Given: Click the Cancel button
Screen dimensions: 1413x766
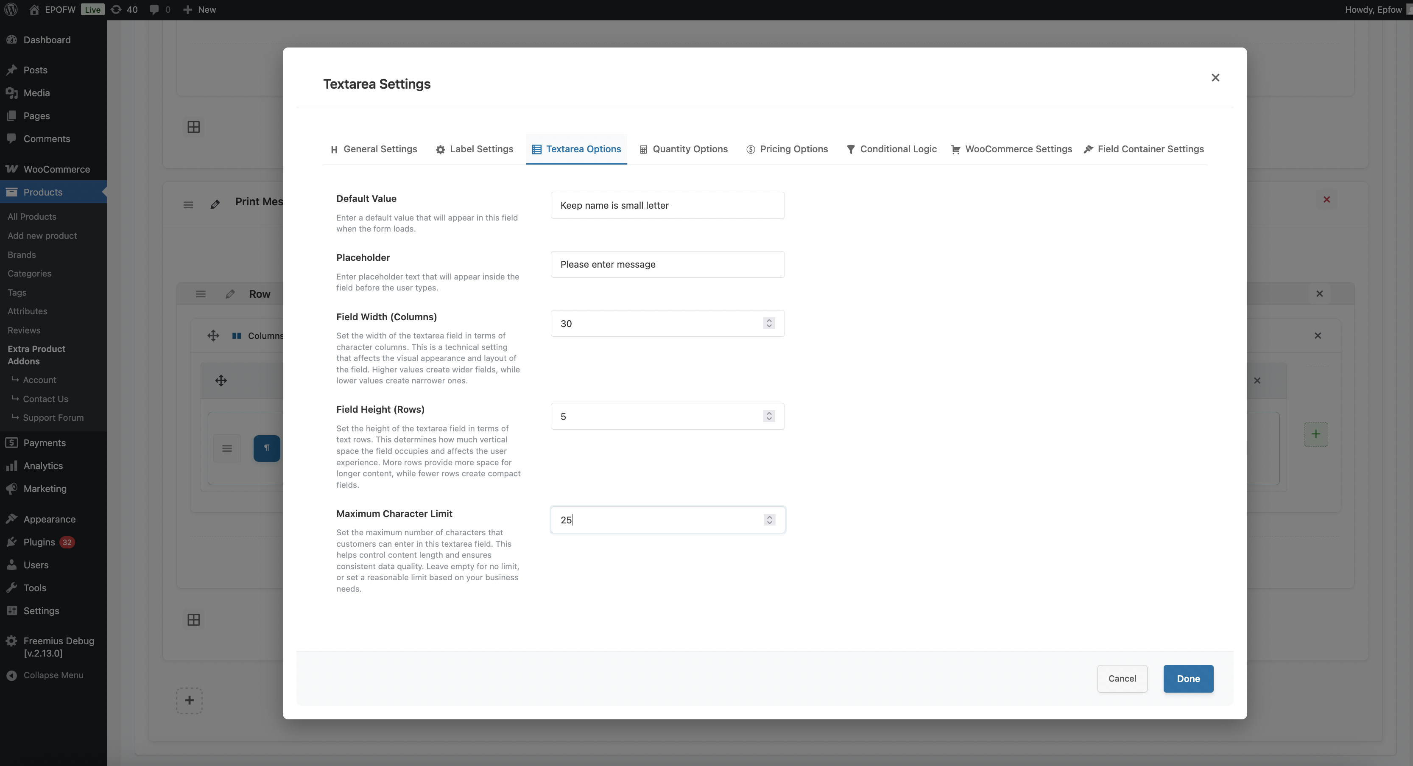Looking at the screenshot, I should [x=1122, y=679].
